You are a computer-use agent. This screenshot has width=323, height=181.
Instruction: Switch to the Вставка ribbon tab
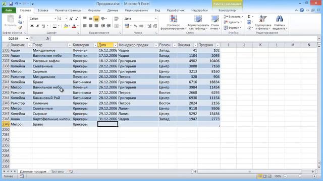click(x=43, y=10)
